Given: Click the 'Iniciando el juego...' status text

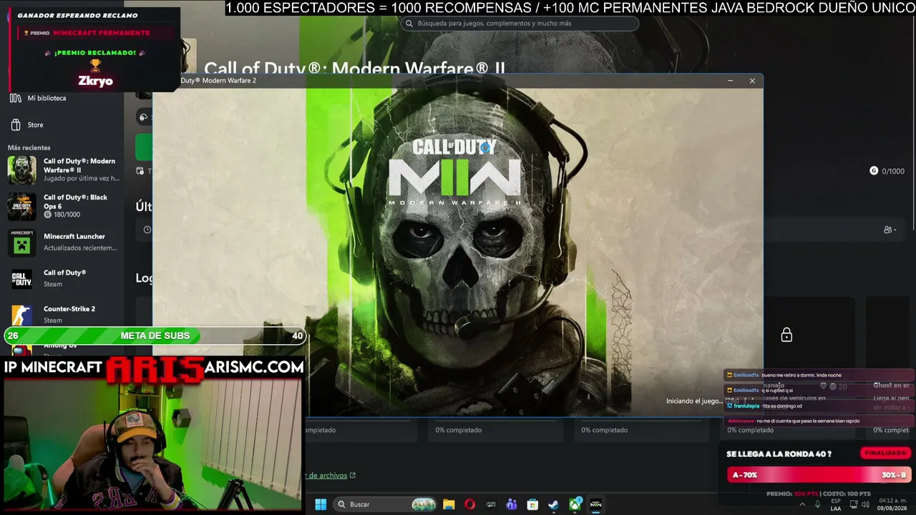Looking at the screenshot, I should (x=694, y=401).
